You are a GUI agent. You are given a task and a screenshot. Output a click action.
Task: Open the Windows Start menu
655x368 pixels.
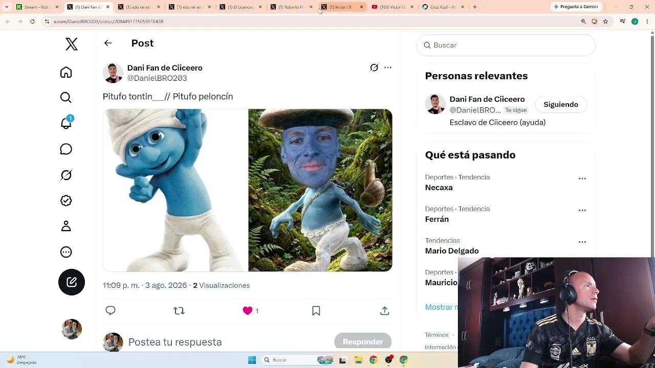(252, 360)
